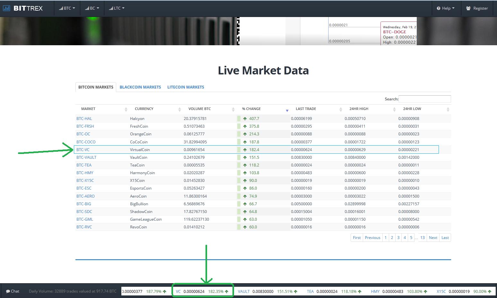Open the BTC-BIG market link
The height and width of the screenshot is (298, 497).
coord(84,204)
